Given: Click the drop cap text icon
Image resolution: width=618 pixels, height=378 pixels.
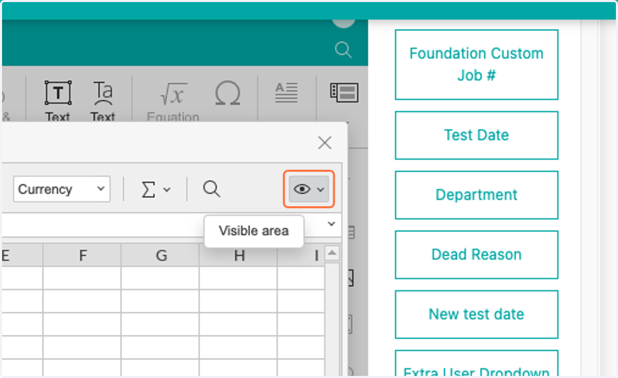Looking at the screenshot, I should click(286, 93).
